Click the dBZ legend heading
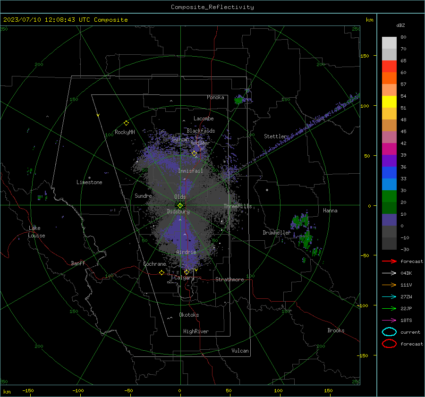Viewport: 425px width, 397px height. (x=400, y=25)
